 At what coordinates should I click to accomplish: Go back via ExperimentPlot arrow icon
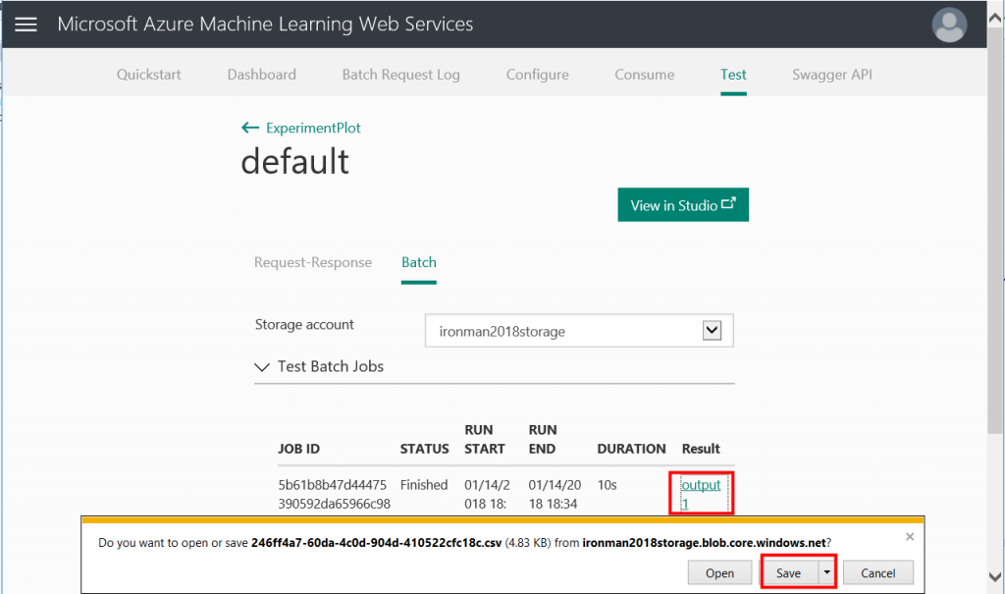coord(250,128)
